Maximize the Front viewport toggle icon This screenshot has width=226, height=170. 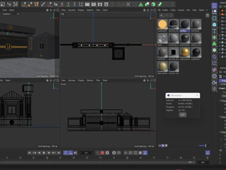pyautogui.click(x=155, y=80)
